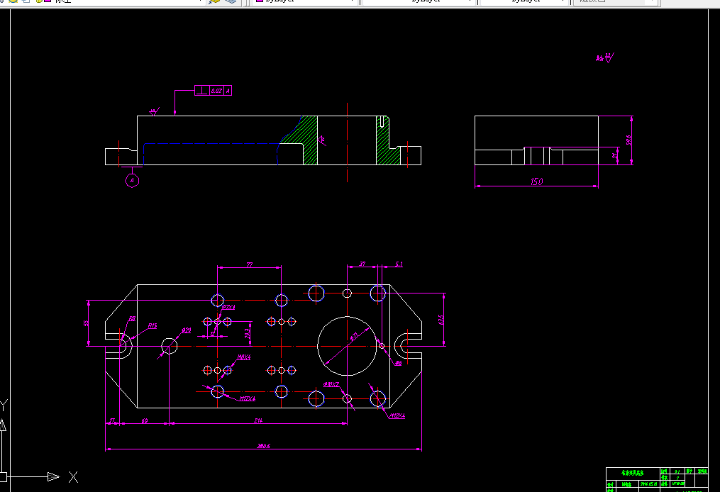Screen dimensions: 720x492
Task: Select the Φ30X2 hole callout
Action: point(331,384)
